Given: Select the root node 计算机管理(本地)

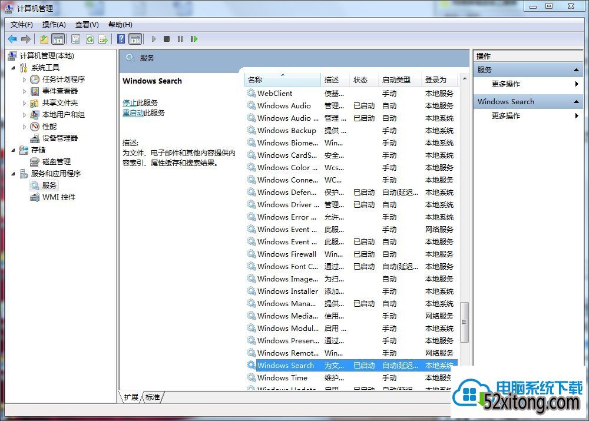Looking at the screenshot, I should 47,56.
